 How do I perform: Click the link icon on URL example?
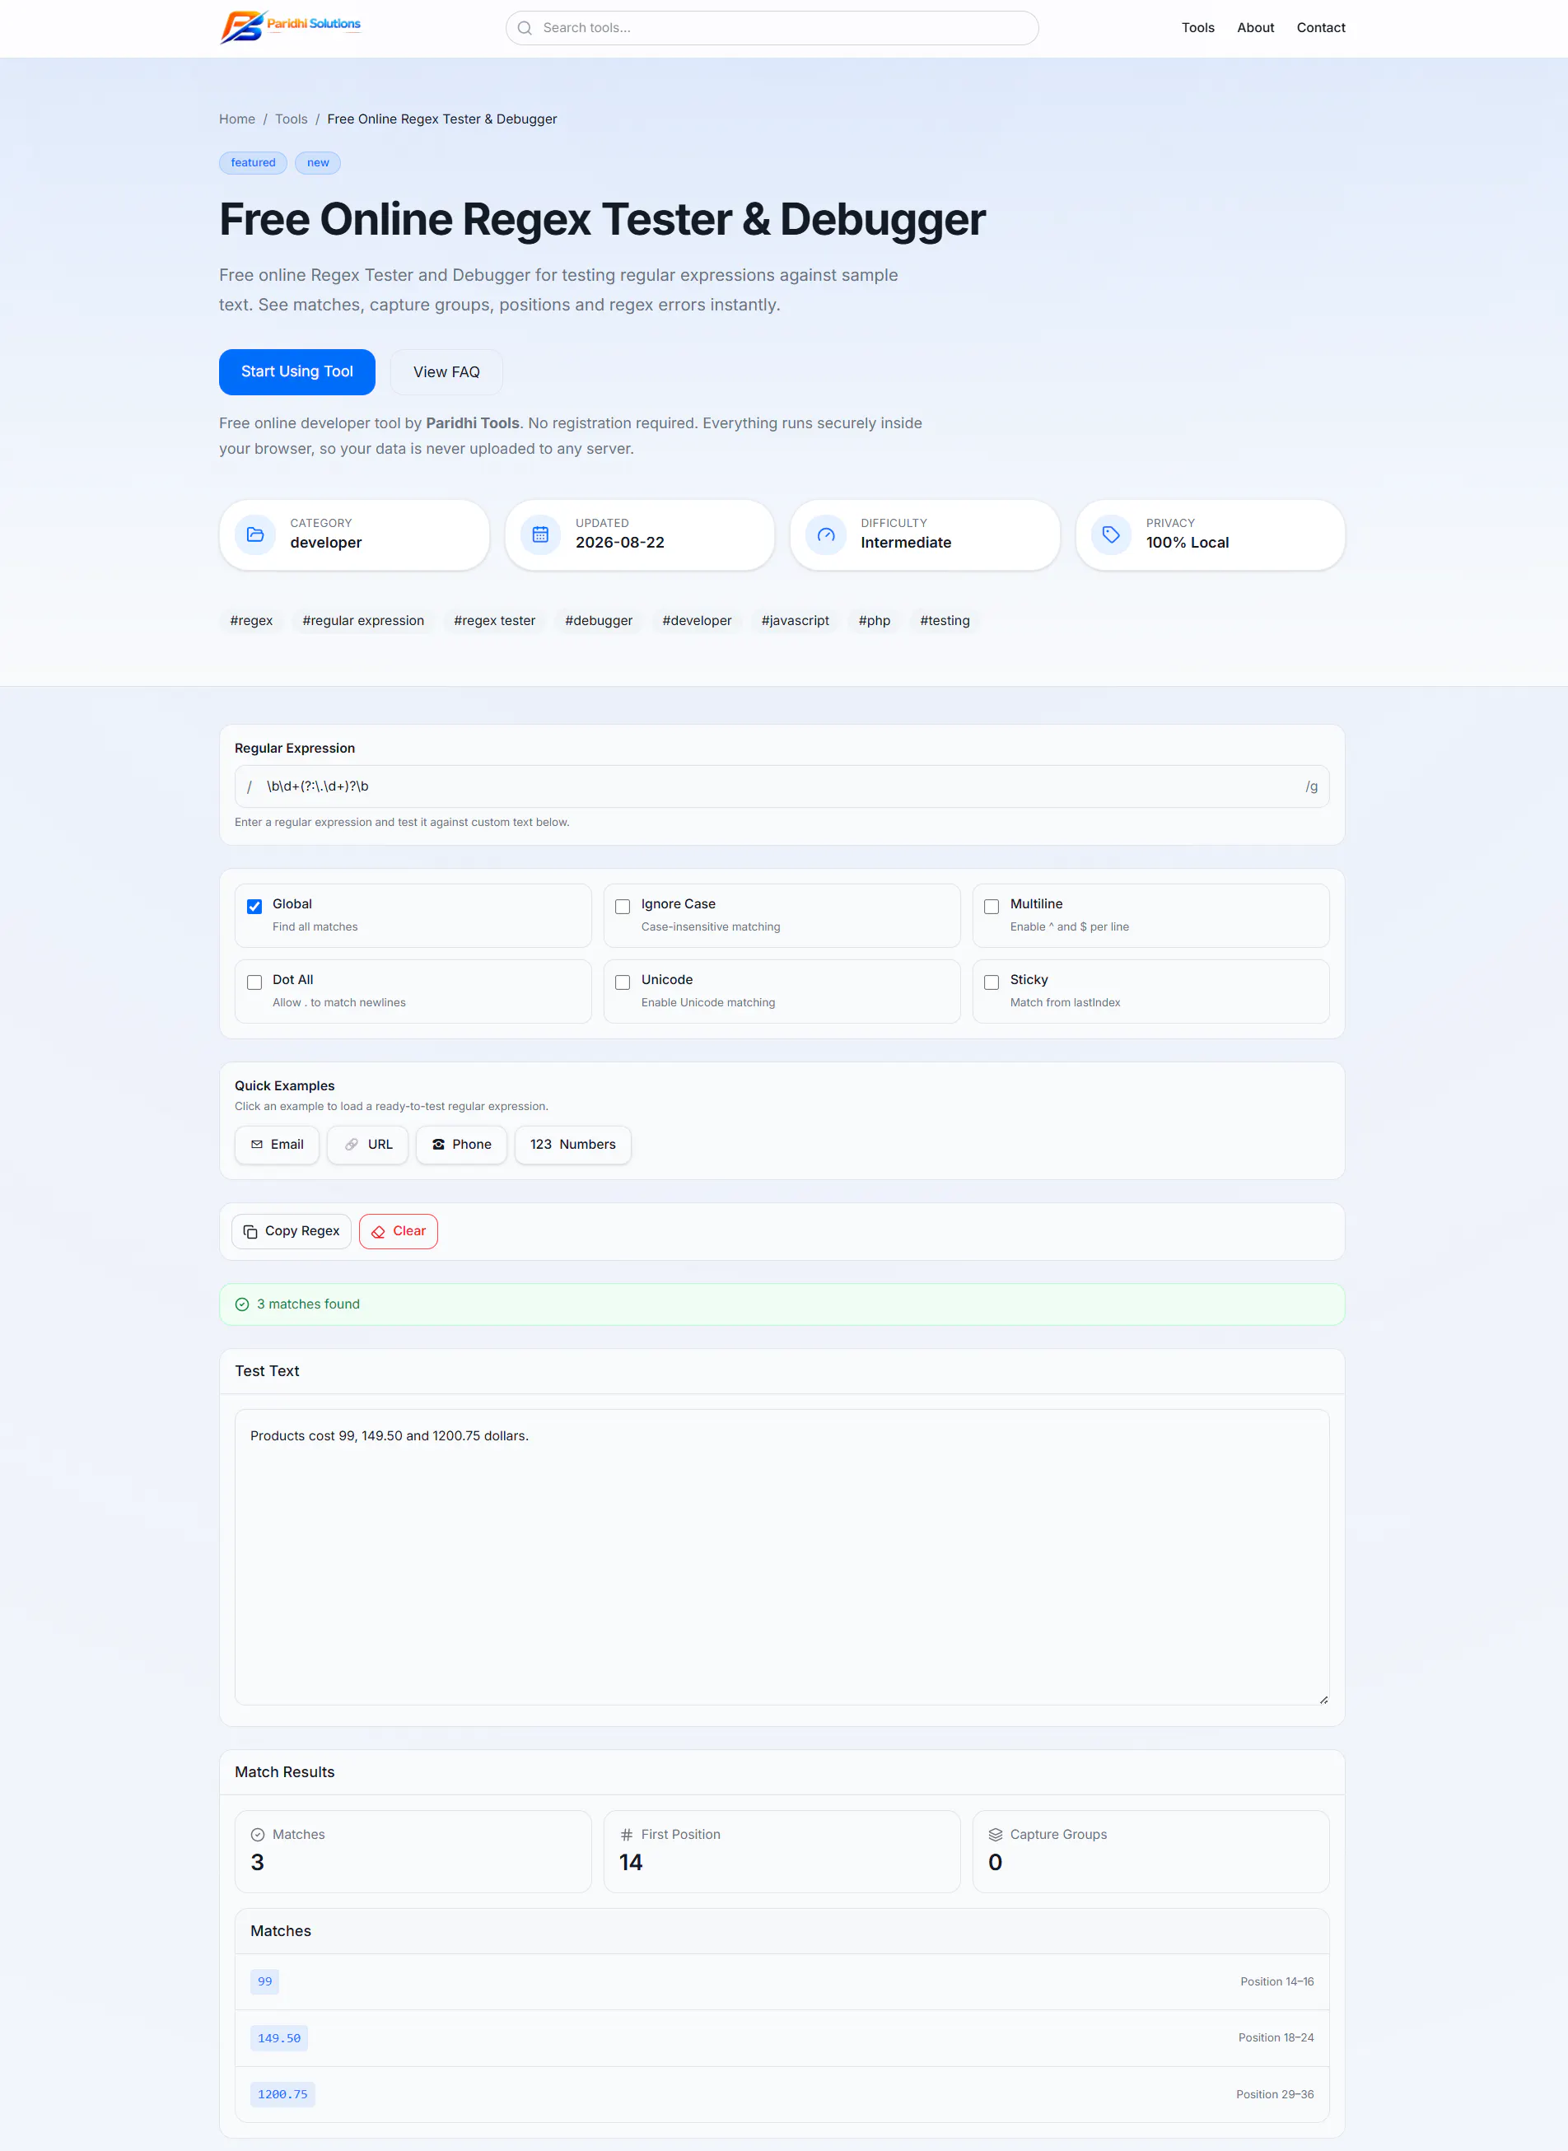pos(351,1145)
